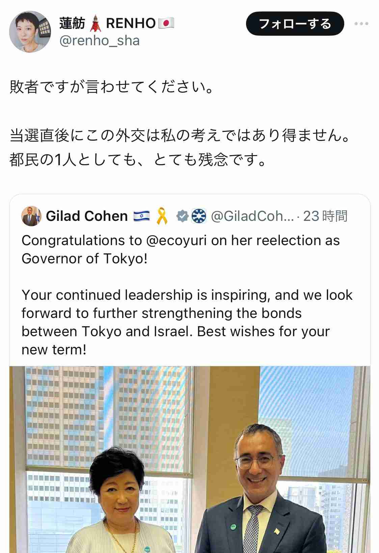379x553 pixels.
Task: Open the @ecoyuri mention link
Action: coord(177,240)
